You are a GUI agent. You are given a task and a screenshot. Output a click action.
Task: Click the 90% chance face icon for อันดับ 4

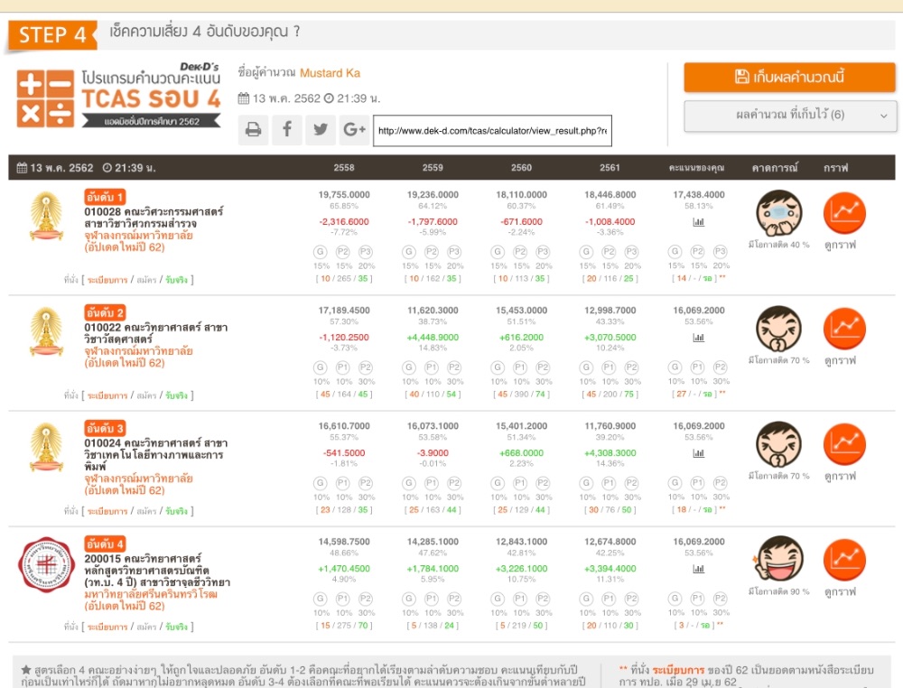click(x=778, y=558)
